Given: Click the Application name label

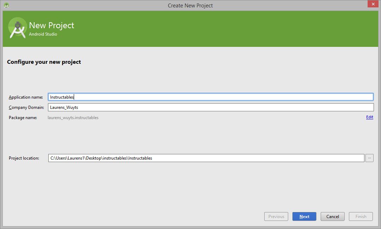Looking at the screenshot, I should point(26,97).
